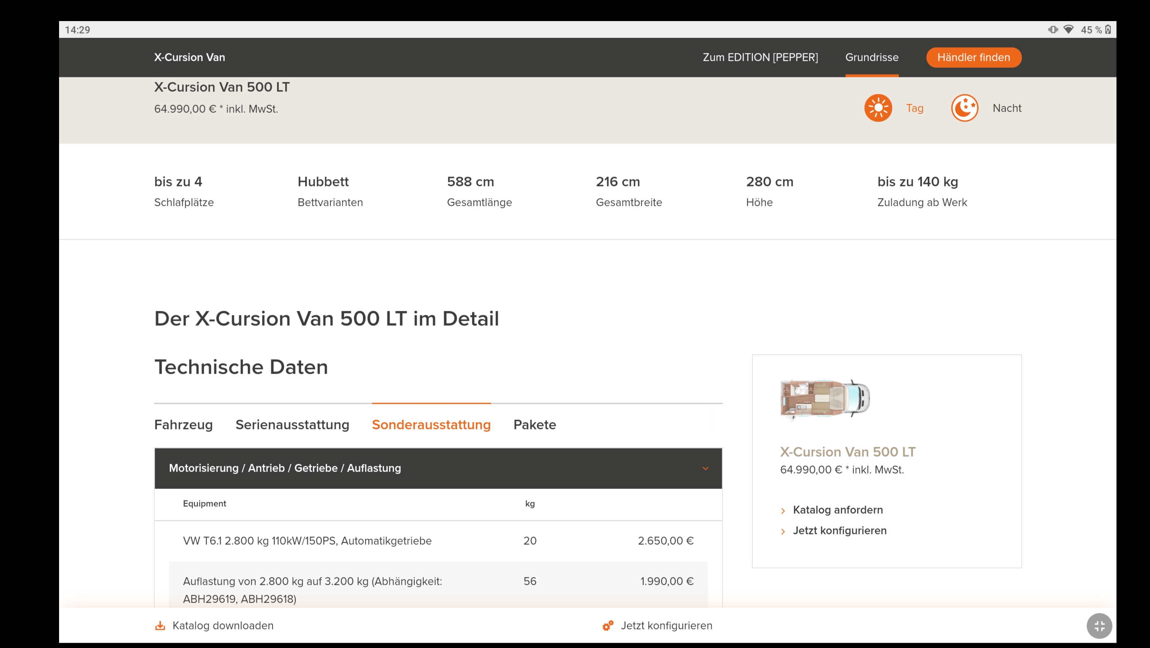
Task: Open the Pakete tab
Action: (535, 424)
